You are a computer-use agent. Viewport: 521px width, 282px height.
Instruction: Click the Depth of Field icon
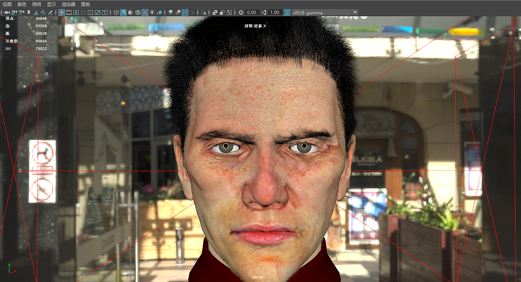tap(193, 12)
